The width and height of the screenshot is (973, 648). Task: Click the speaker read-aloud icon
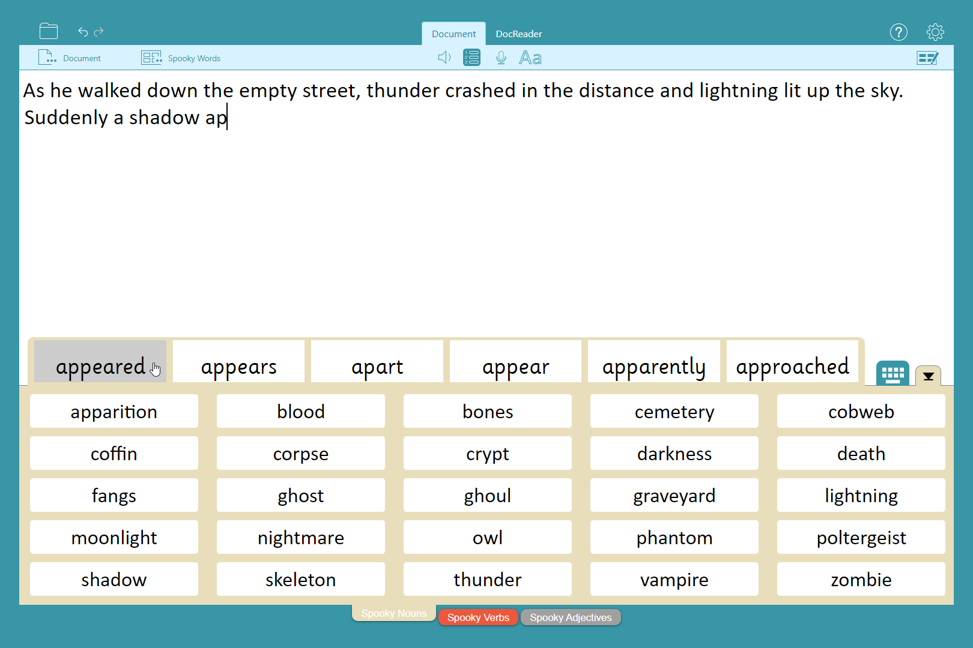coord(444,58)
